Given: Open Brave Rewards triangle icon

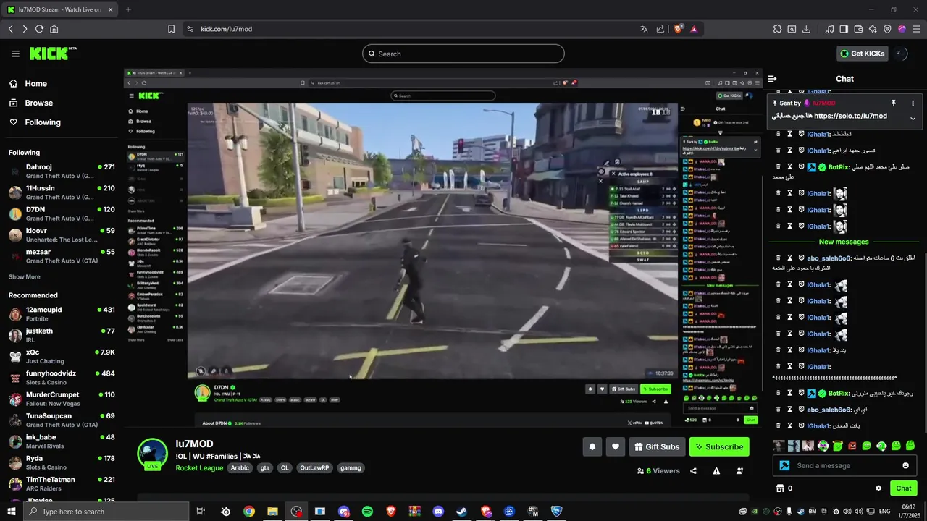Looking at the screenshot, I should pos(694,29).
